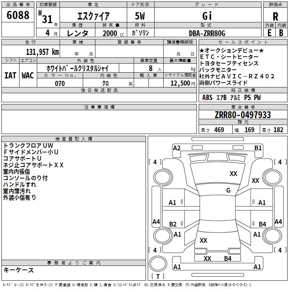Viewport: 289px width, 289px height.
Task: Click the note ネジ止コアサポートXX
Action: tap(33, 165)
